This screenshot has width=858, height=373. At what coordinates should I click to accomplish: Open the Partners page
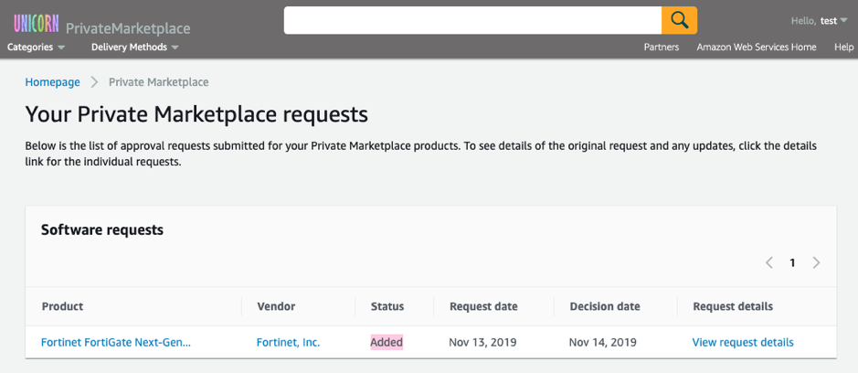661,48
